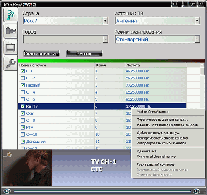Screen dimensions: 207x195
Task: Click the TV preview video thumbnail
Action: tap(27, 168)
